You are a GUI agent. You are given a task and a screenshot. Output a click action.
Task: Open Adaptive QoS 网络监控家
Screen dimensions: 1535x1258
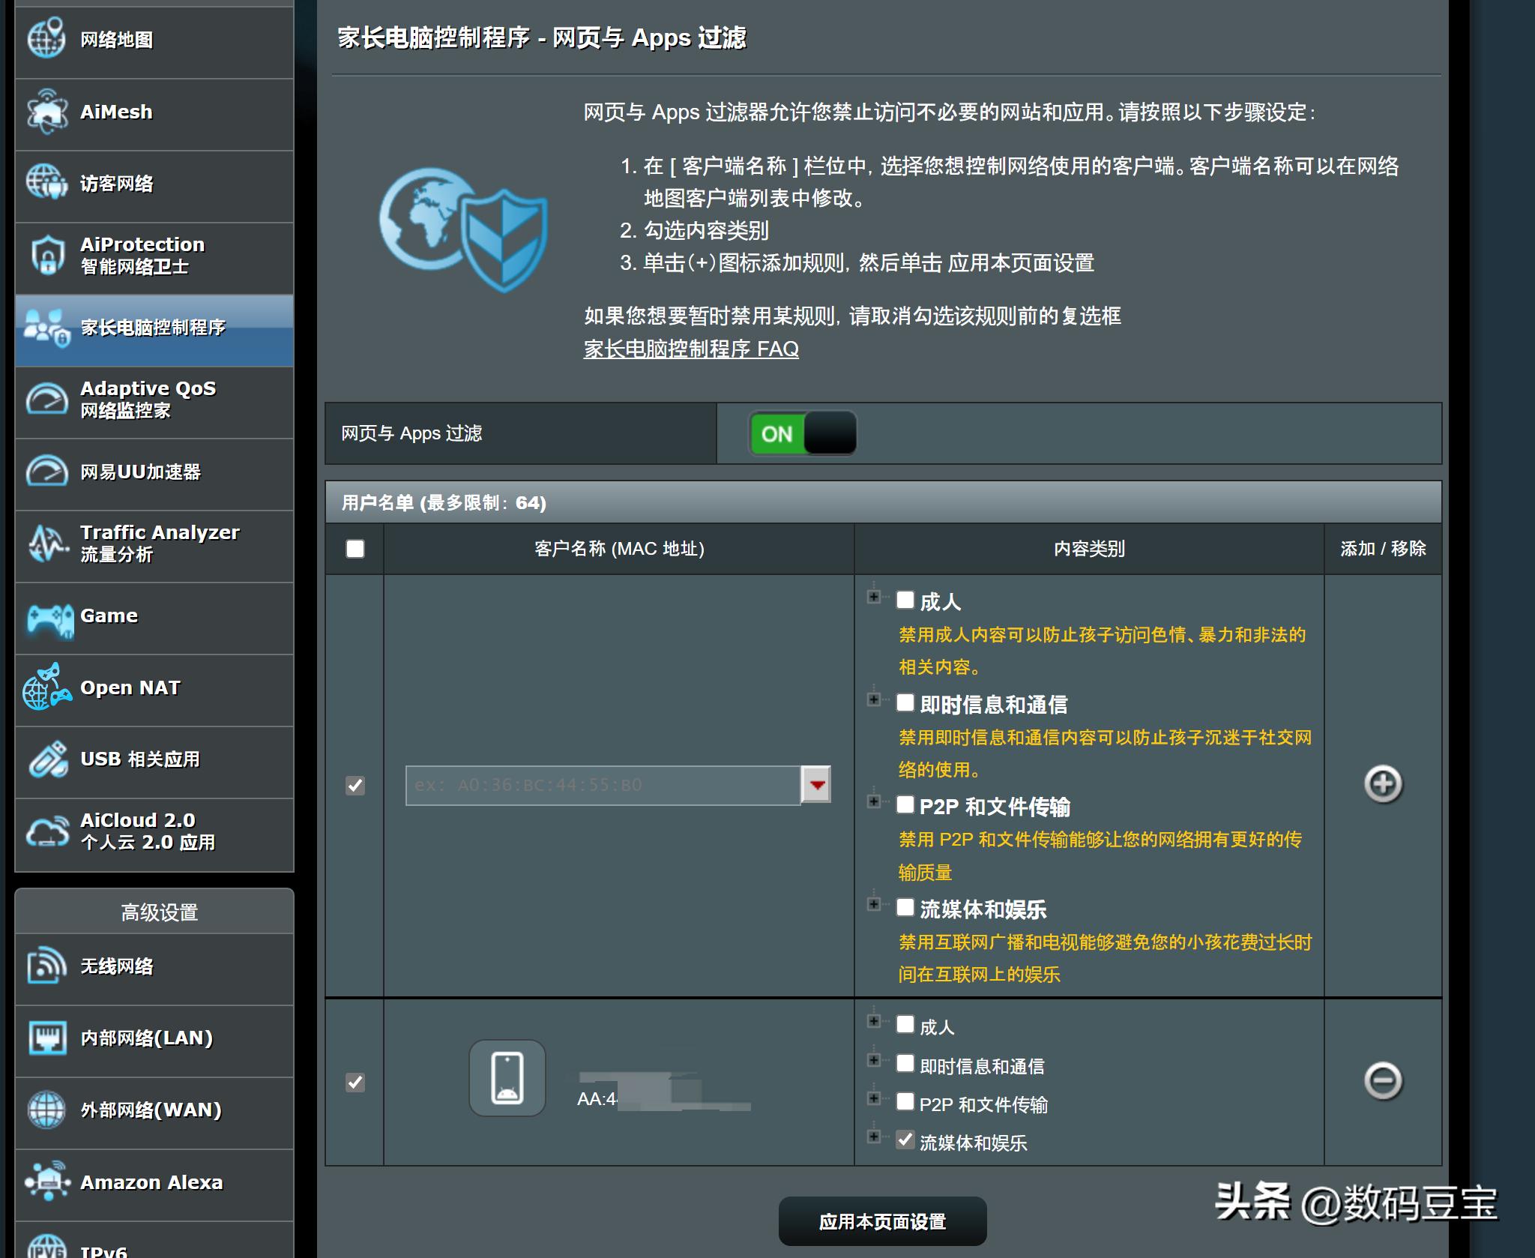(46, 400)
